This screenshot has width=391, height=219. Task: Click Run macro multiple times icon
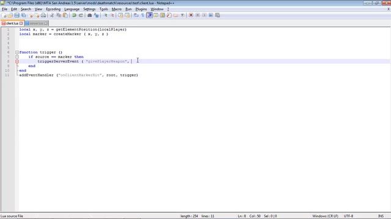coord(211,15)
